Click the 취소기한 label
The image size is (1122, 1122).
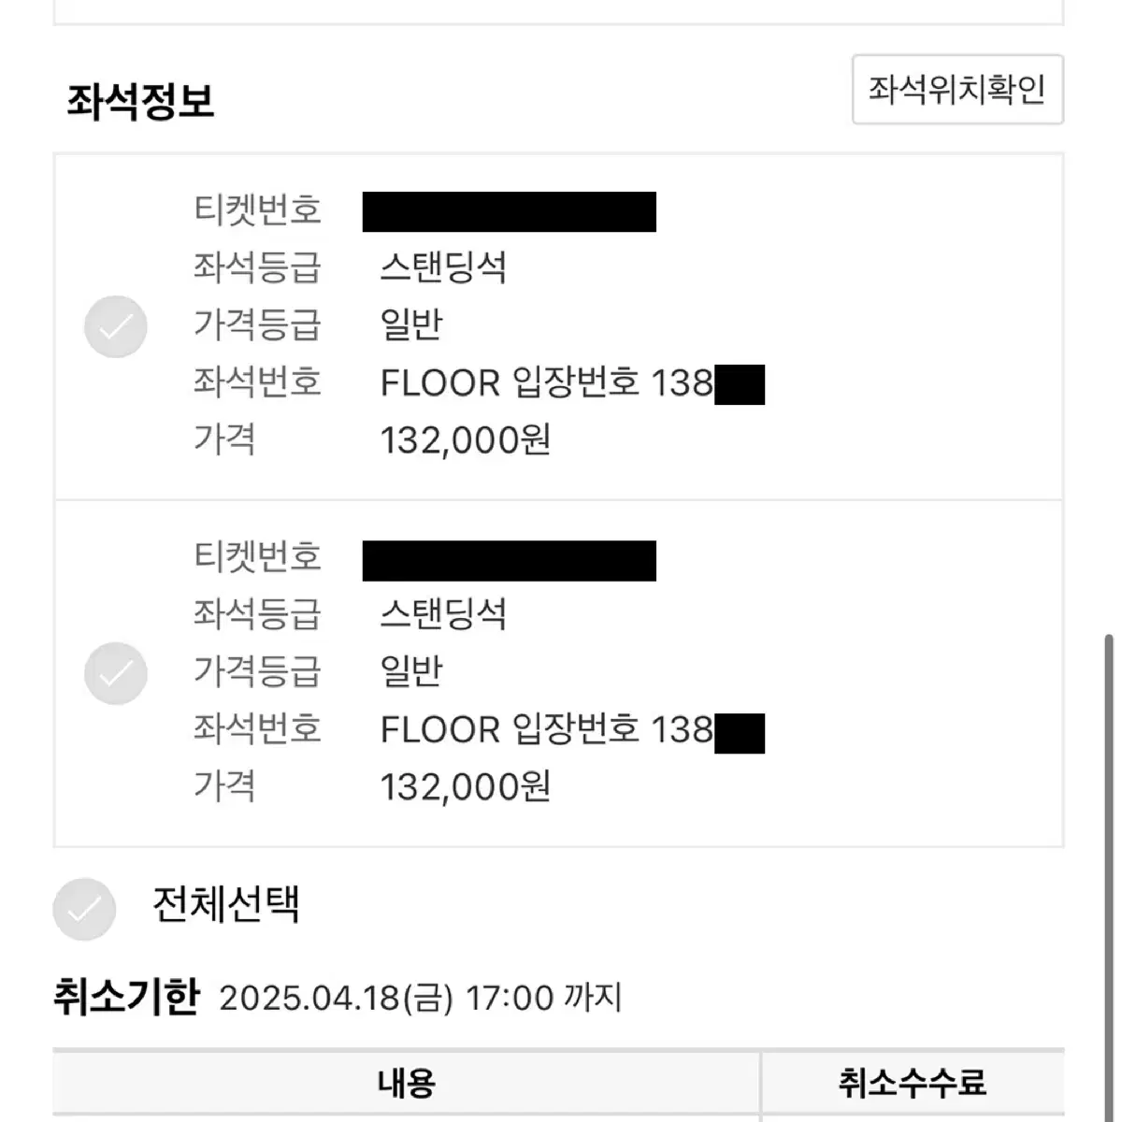[x=126, y=997]
